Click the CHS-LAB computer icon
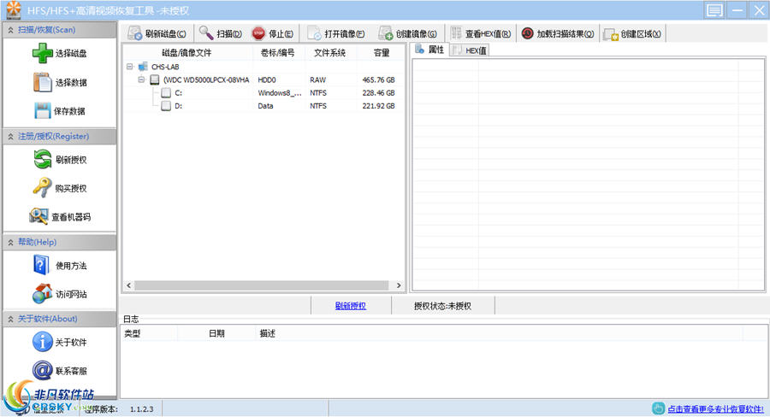Image resolution: width=770 pixels, height=417 pixels. click(x=143, y=67)
